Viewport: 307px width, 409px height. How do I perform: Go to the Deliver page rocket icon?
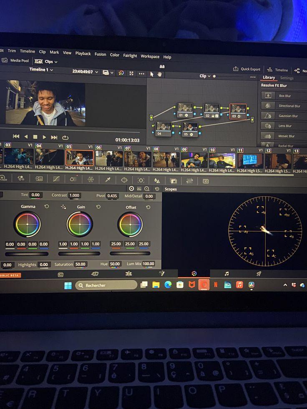coord(259,274)
